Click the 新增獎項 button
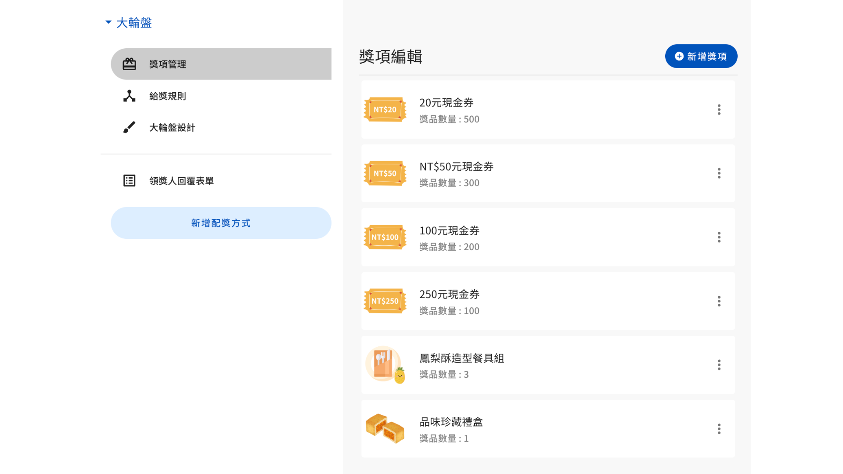Screen dimensions: 843x474 (x=701, y=56)
